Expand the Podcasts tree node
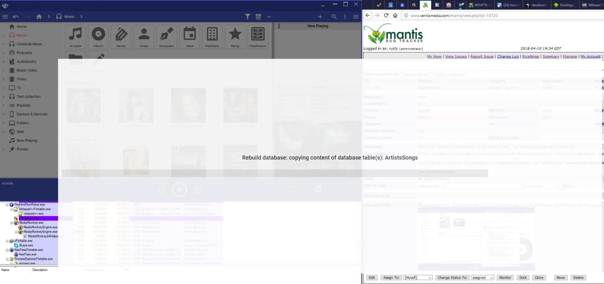 (4, 53)
